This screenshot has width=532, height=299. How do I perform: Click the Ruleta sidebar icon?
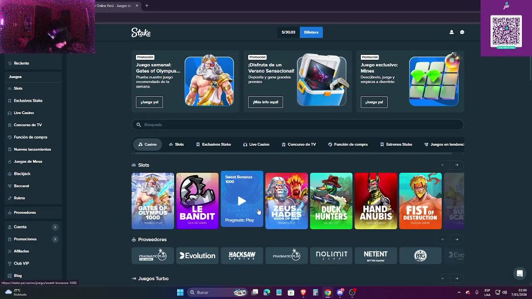(10, 198)
